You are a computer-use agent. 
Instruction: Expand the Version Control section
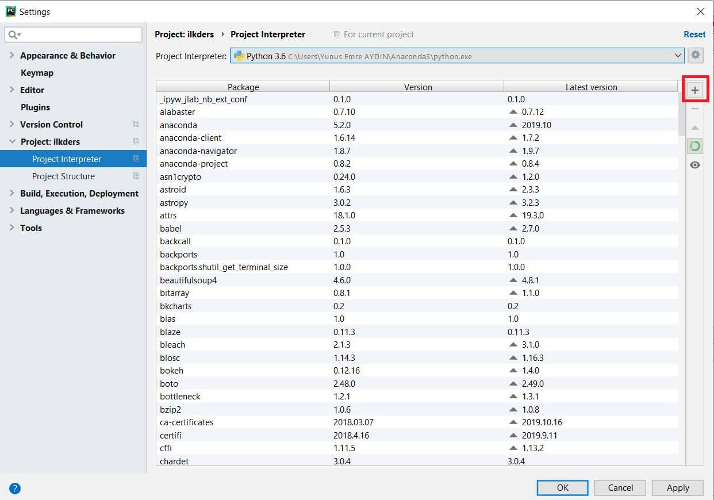pos(12,124)
